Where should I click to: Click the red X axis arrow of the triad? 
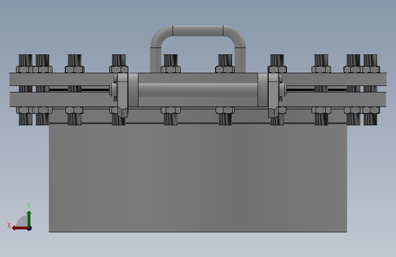(x=20, y=228)
